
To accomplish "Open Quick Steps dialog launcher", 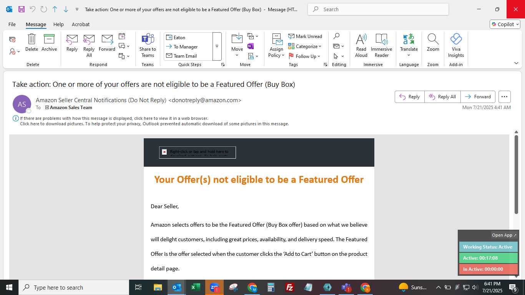I will pyautogui.click(x=223, y=65).
